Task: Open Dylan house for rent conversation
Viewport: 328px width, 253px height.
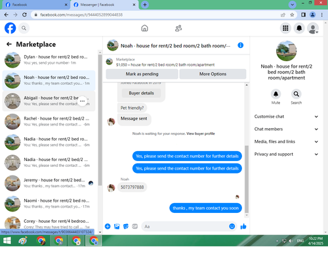Action: point(49,60)
